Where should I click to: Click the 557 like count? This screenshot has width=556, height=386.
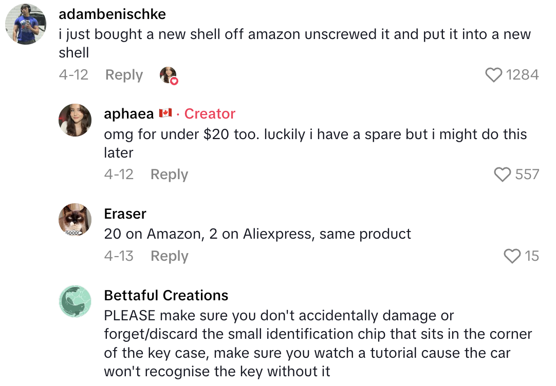click(527, 175)
